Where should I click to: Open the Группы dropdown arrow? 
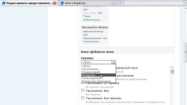tap(114, 62)
